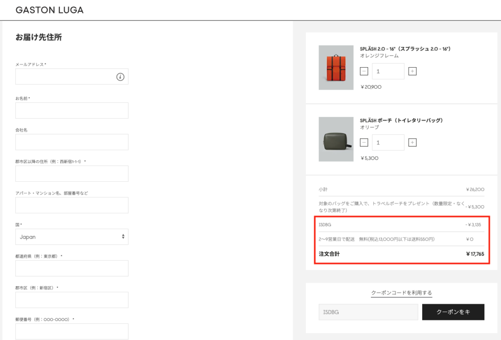Increase quantity of olive SPLÄSH pouch
Viewport: 501px width, 340px height.
(412, 143)
